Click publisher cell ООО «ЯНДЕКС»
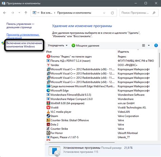This screenshot has width=161, height=157. click(x=127, y=65)
